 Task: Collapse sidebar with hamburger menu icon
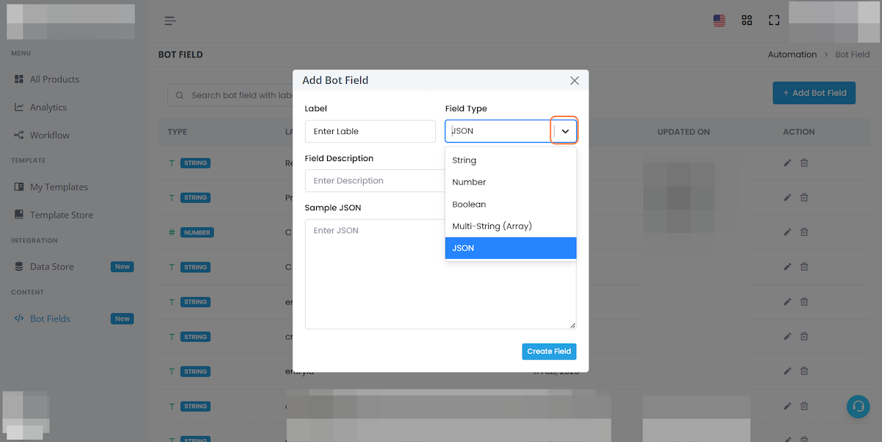[x=171, y=21]
